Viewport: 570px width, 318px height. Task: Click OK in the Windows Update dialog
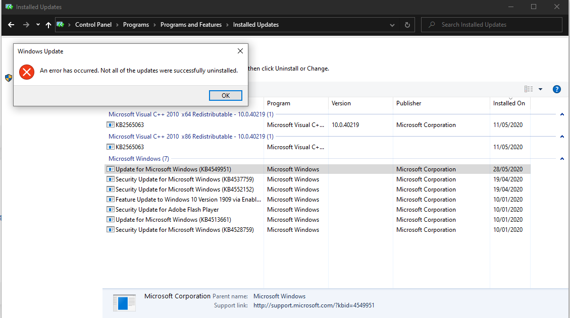click(x=225, y=95)
